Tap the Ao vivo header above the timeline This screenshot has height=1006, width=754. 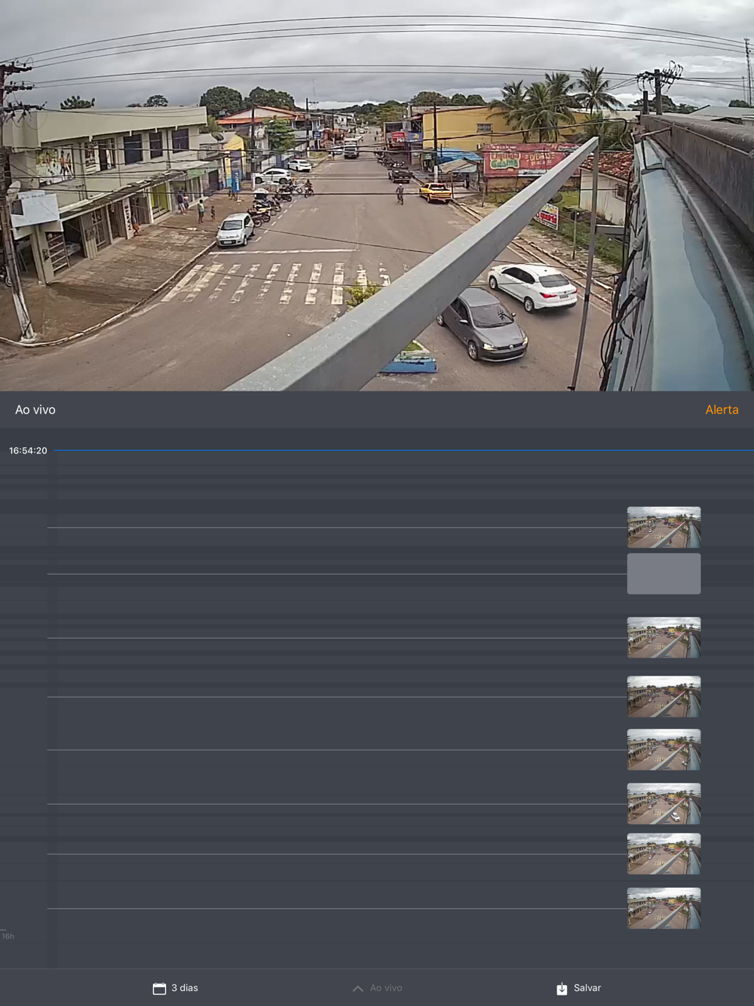(x=35, y=409)
